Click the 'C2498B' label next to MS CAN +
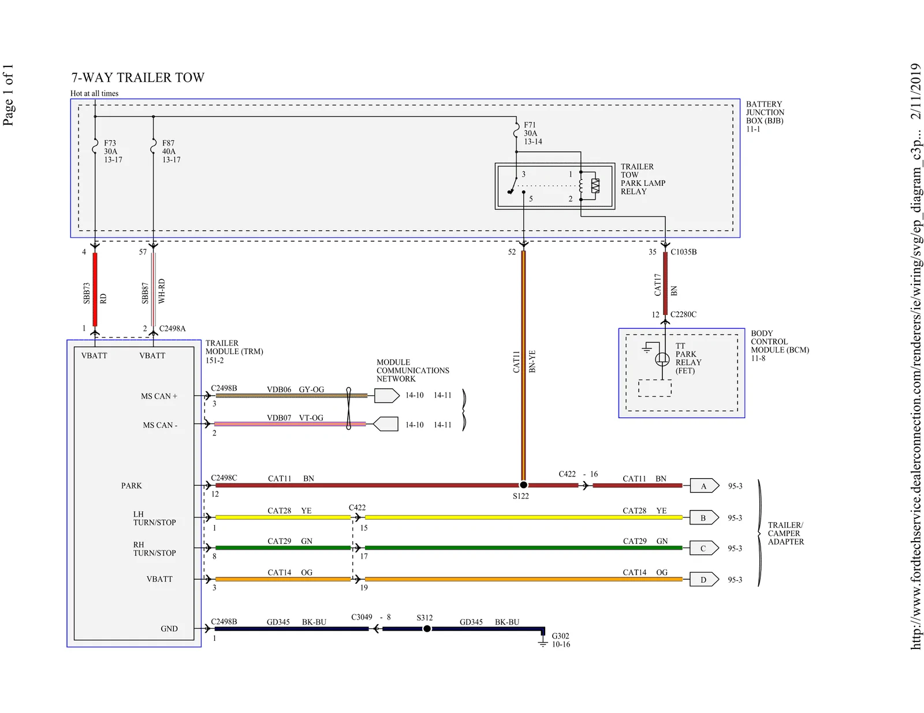924x713 pixels. (x=224, y=388)
